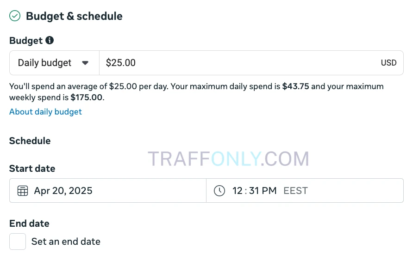The width and height of the screenshot is (413, 254).
Task: Click the green checkmark beside Budget & schedule
Action: click(15, 16)
